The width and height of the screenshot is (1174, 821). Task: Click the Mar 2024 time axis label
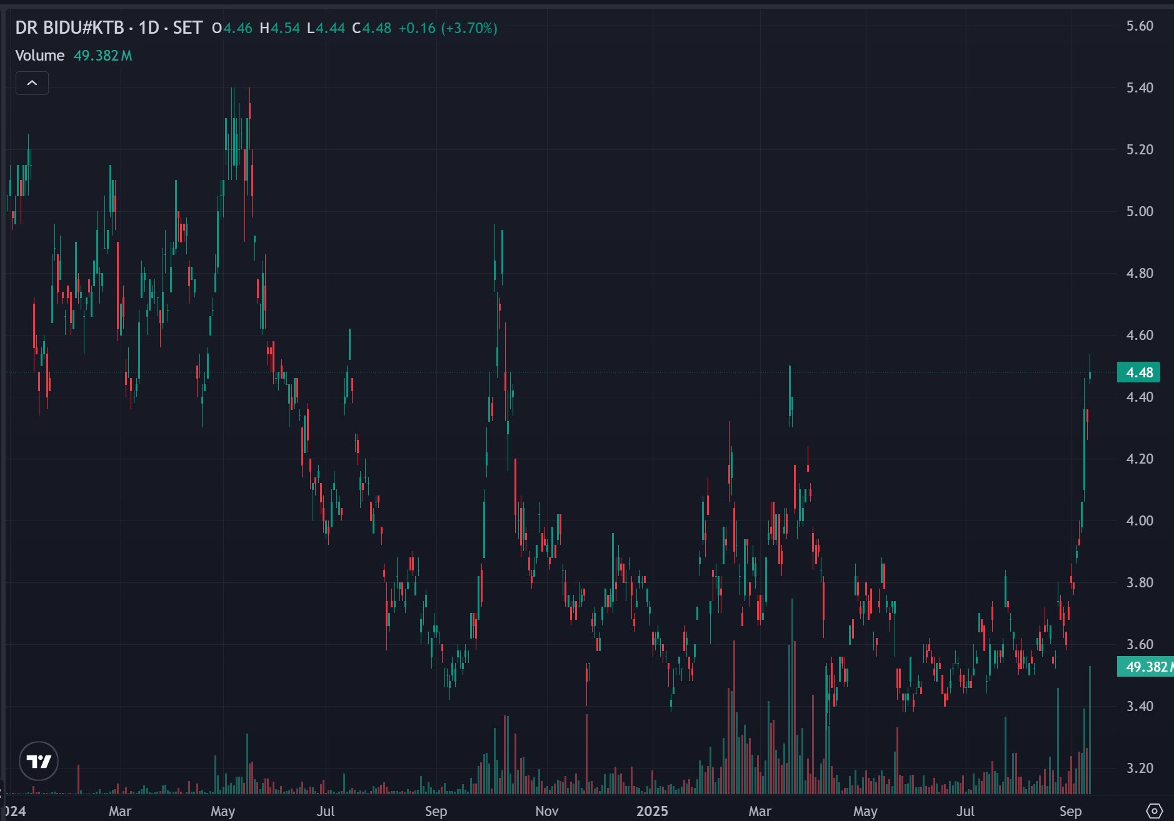(120, 811)
